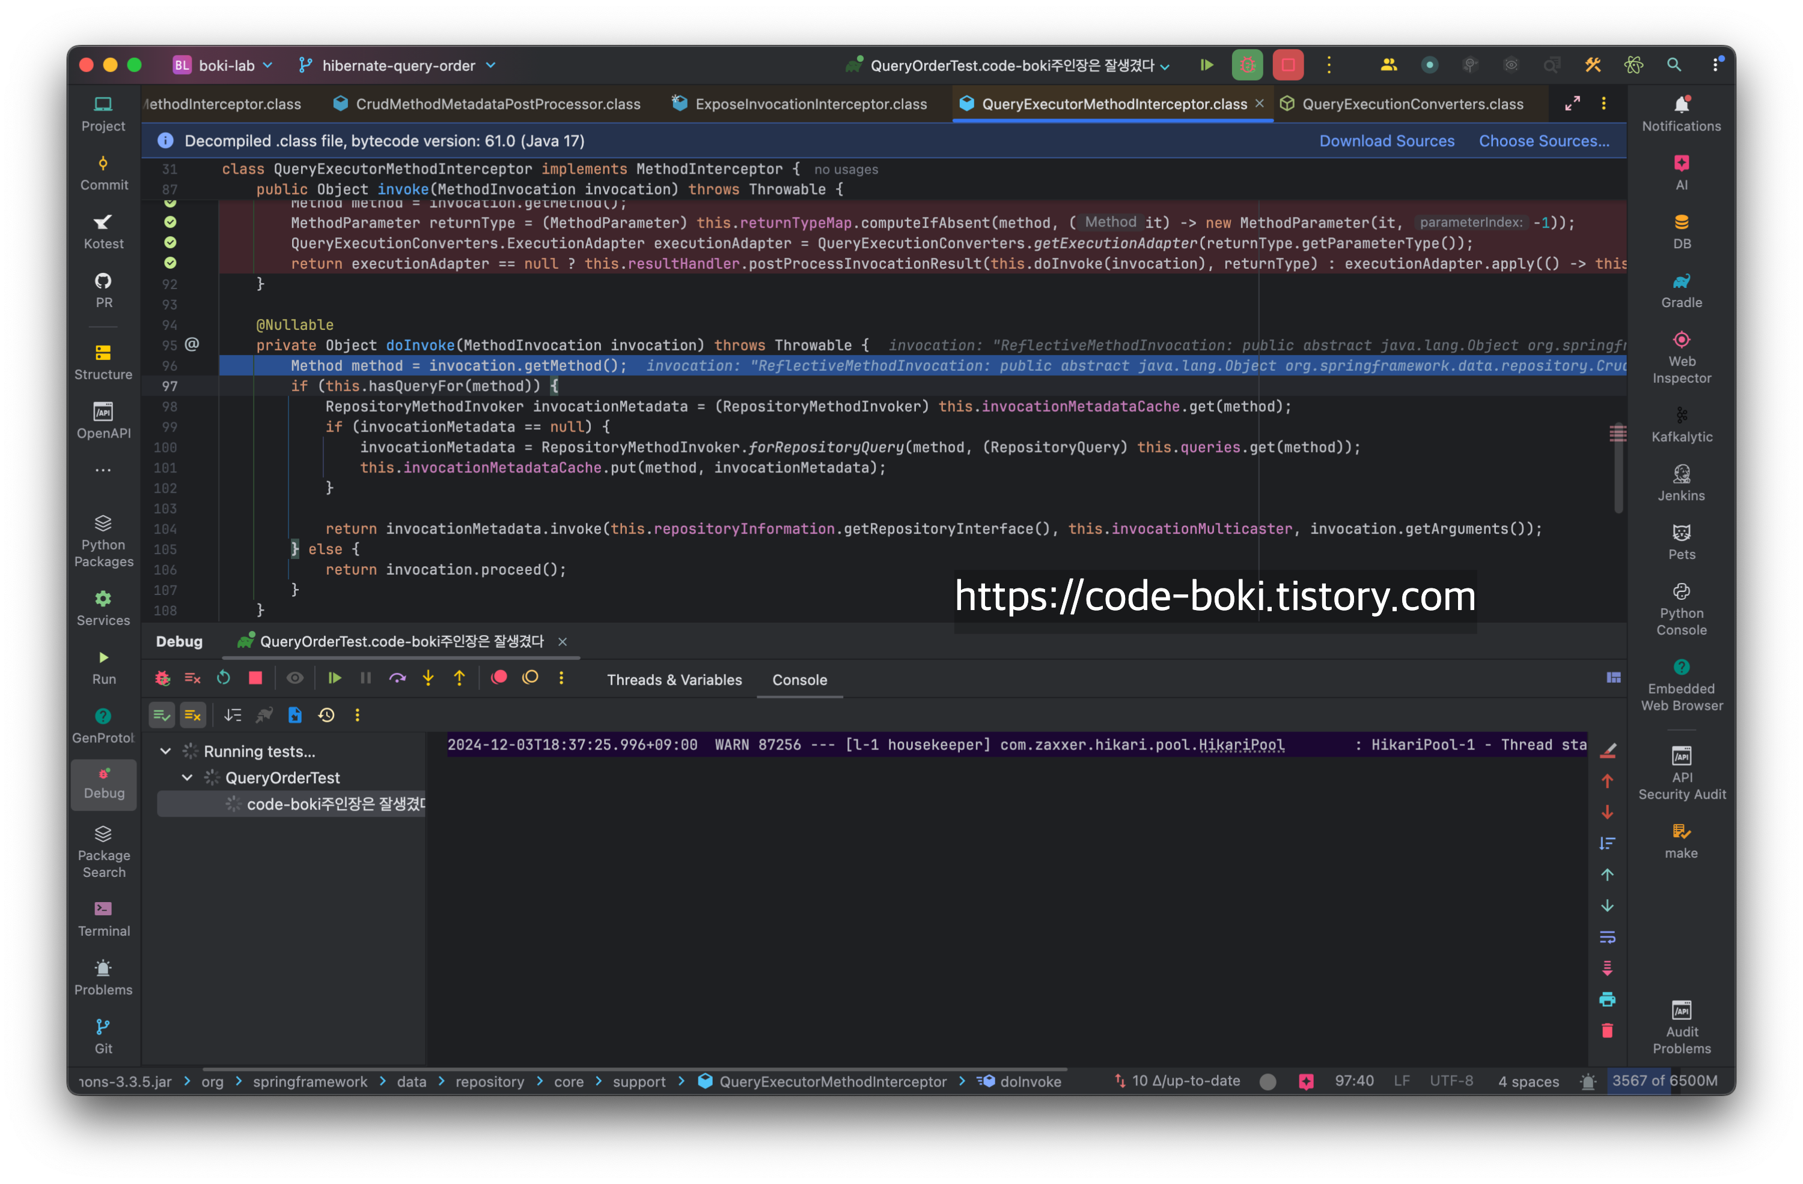Click Step Over in debug toolbar
The width and height of the screenshot is (1803, 1184).
397,678
